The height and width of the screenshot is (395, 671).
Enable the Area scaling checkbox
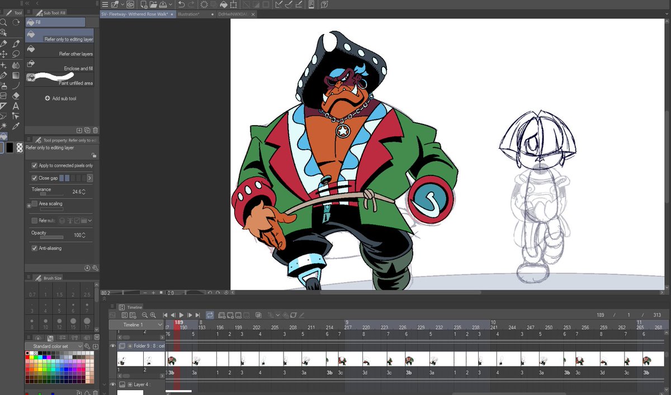35,203
